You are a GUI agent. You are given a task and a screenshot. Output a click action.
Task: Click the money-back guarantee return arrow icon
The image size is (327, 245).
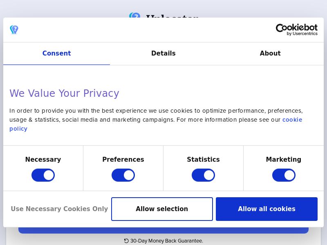(126, 241)
